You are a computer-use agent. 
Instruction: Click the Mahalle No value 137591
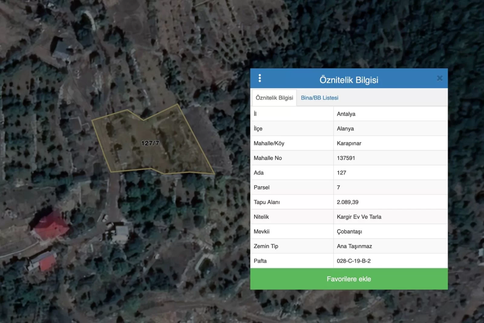point(346,158)
